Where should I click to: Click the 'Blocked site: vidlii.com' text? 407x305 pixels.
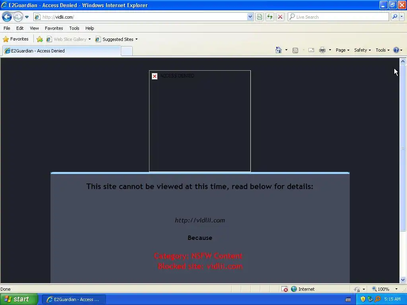[200, 266]
